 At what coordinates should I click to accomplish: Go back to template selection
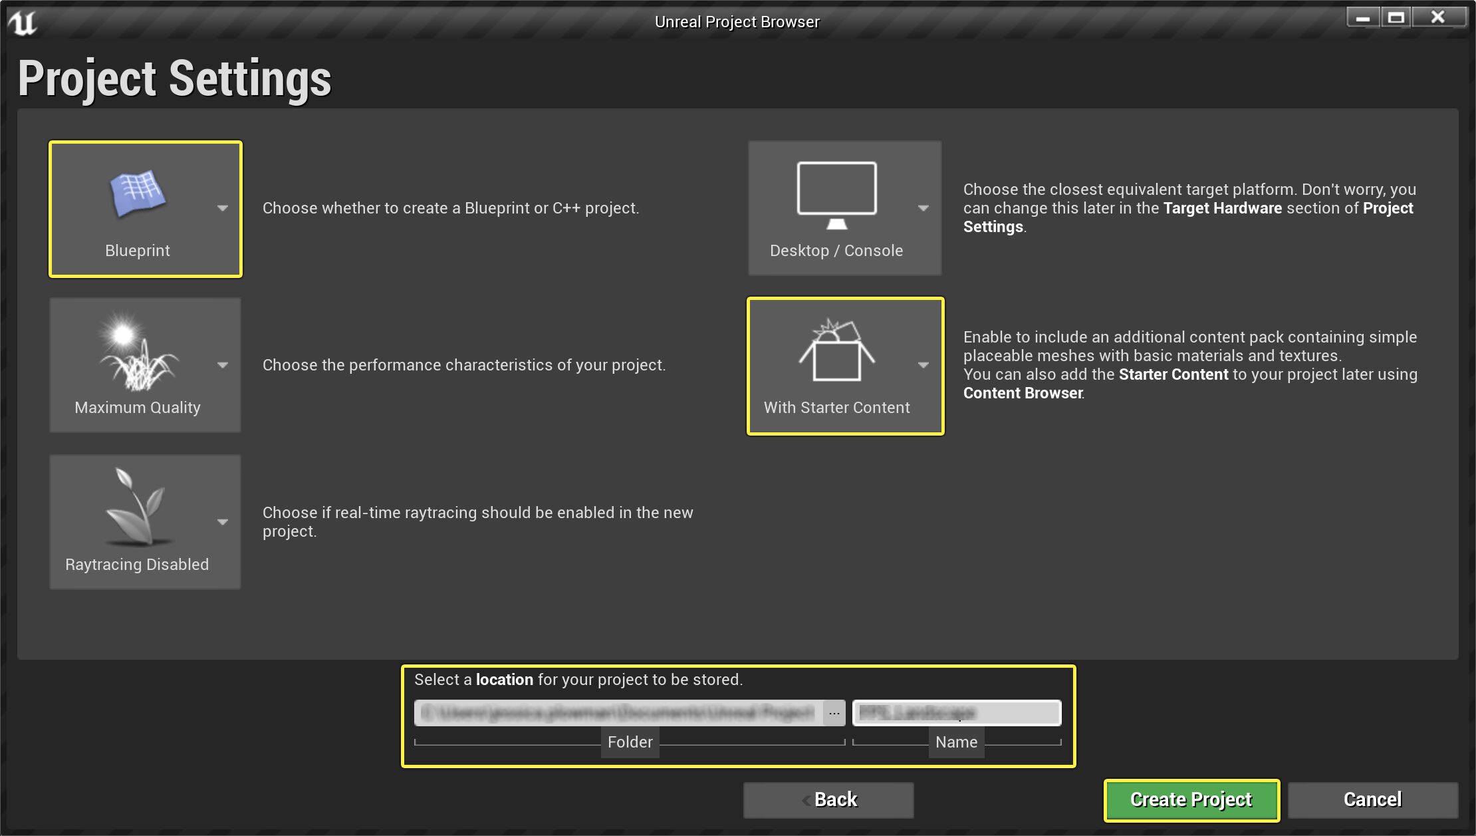[828, 799]
